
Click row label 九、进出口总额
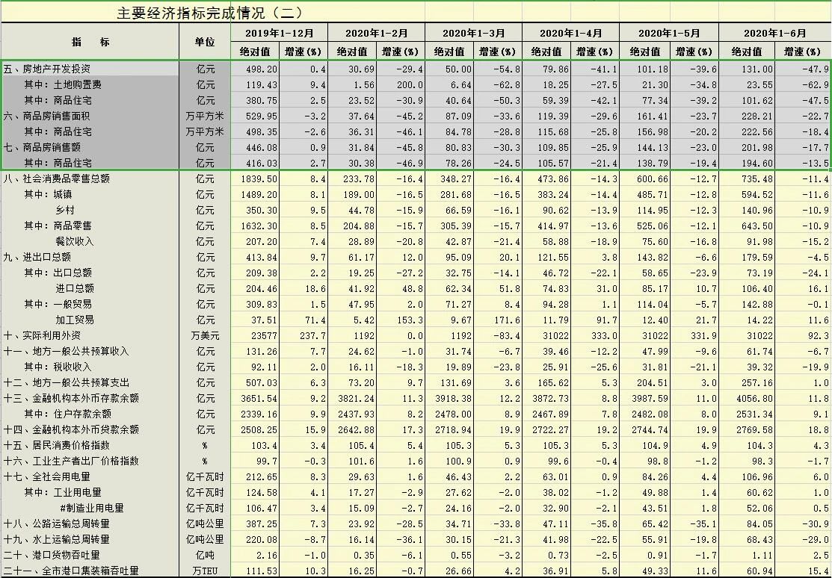(x=37, y=257)
